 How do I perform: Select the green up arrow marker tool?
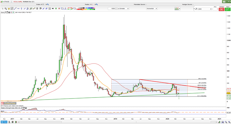[56, 8]
